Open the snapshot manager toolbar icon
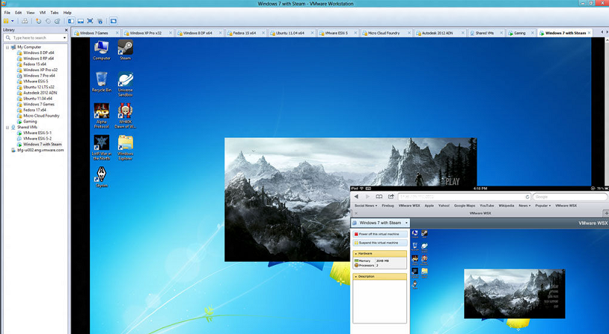Screen dimensions: 609x334 (x=57, y=21)
